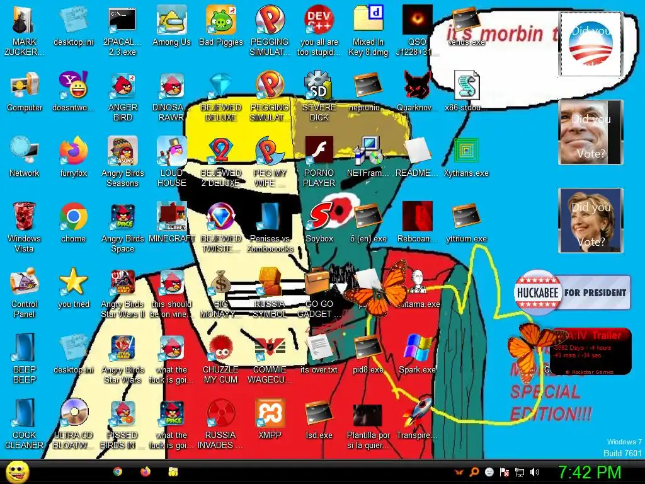Screen dimensions: 645x484
Task: Open Firefox from the taskbar
Action: (x=146, y=471)
